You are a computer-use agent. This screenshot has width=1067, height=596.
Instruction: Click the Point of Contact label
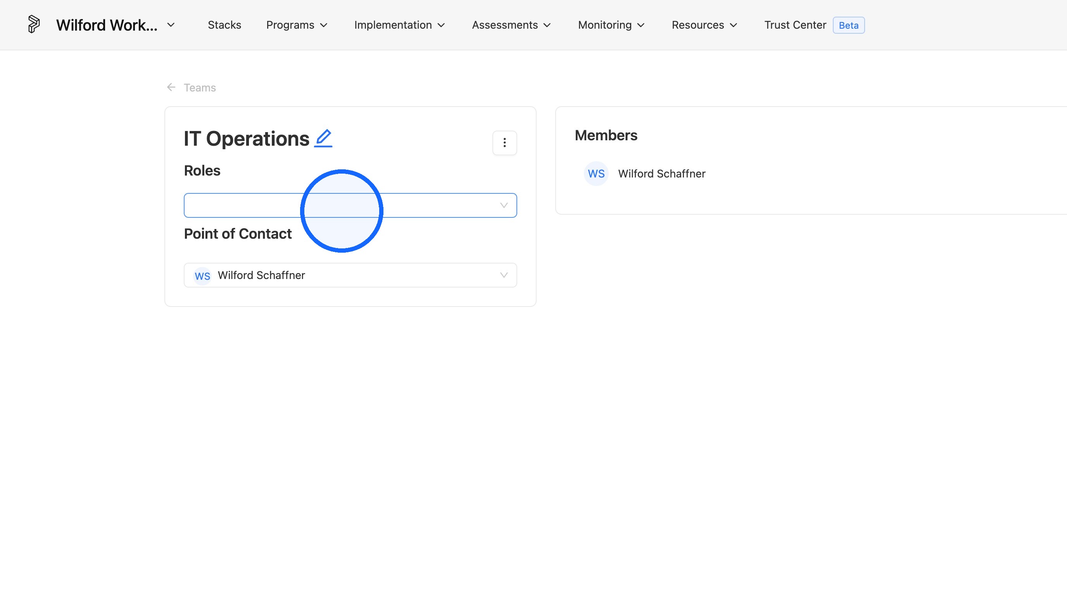(x=238, y=234)
